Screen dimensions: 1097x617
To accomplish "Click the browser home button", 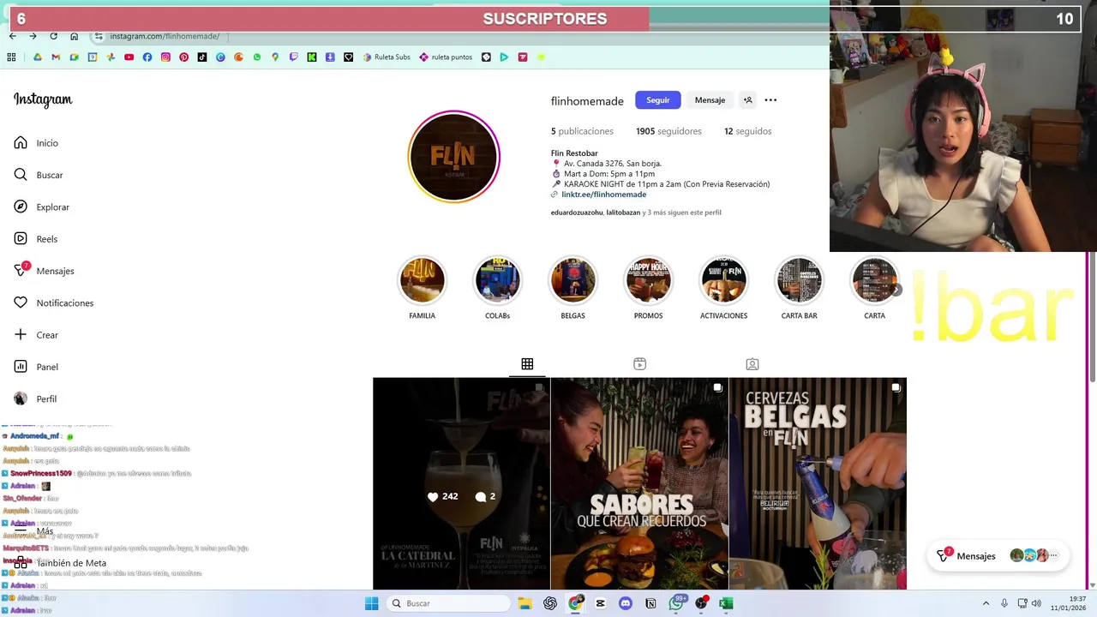I will (74, 36).
